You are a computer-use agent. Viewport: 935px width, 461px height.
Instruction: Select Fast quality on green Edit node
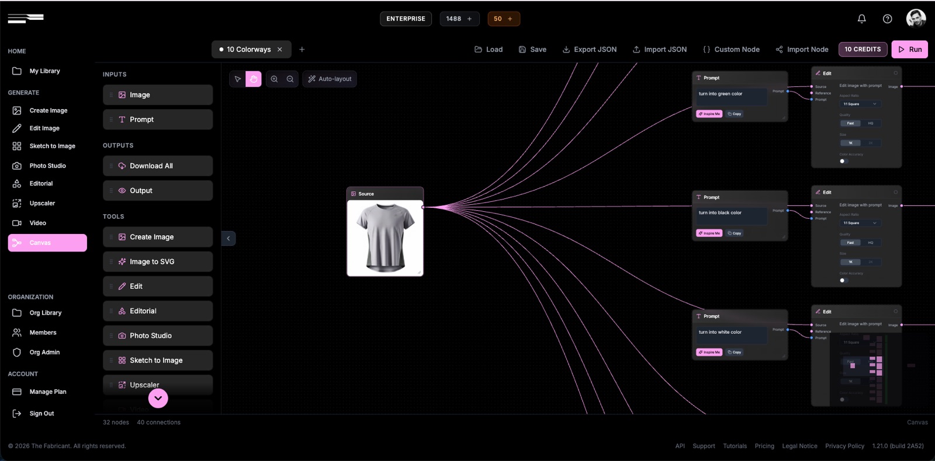[850, 123]
